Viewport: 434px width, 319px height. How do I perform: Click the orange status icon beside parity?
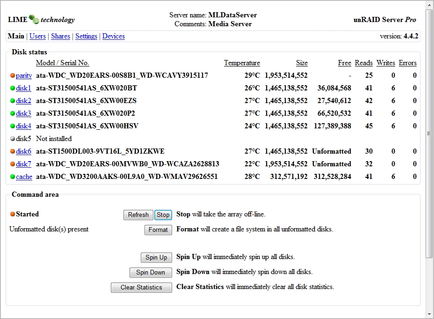13,75
